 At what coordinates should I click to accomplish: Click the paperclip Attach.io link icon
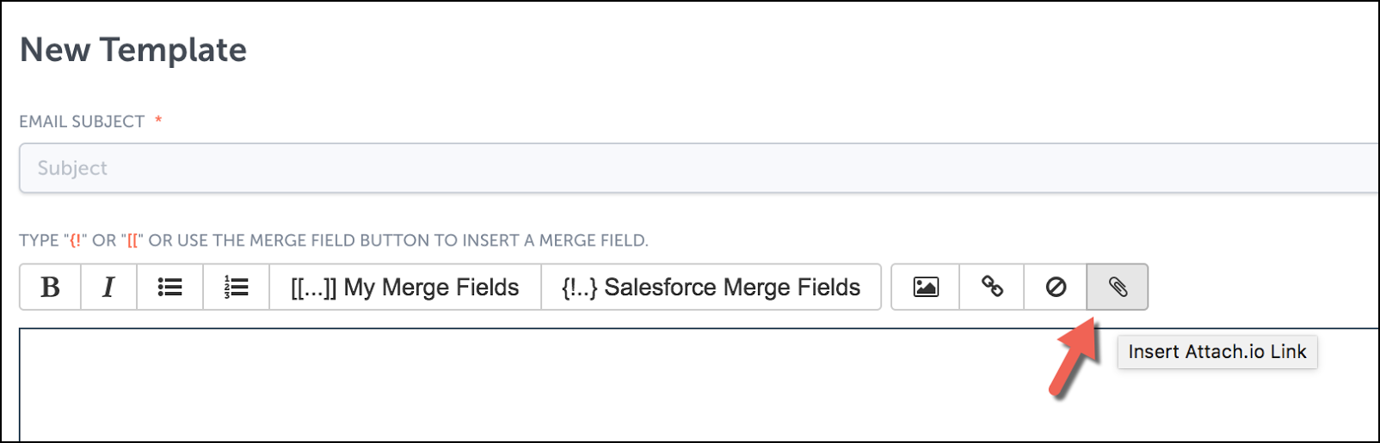pyautogui.click(x=1118, y=287)
